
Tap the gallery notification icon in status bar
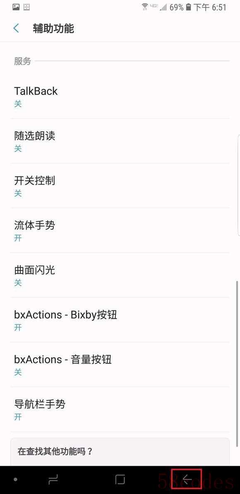click(16, 7)
